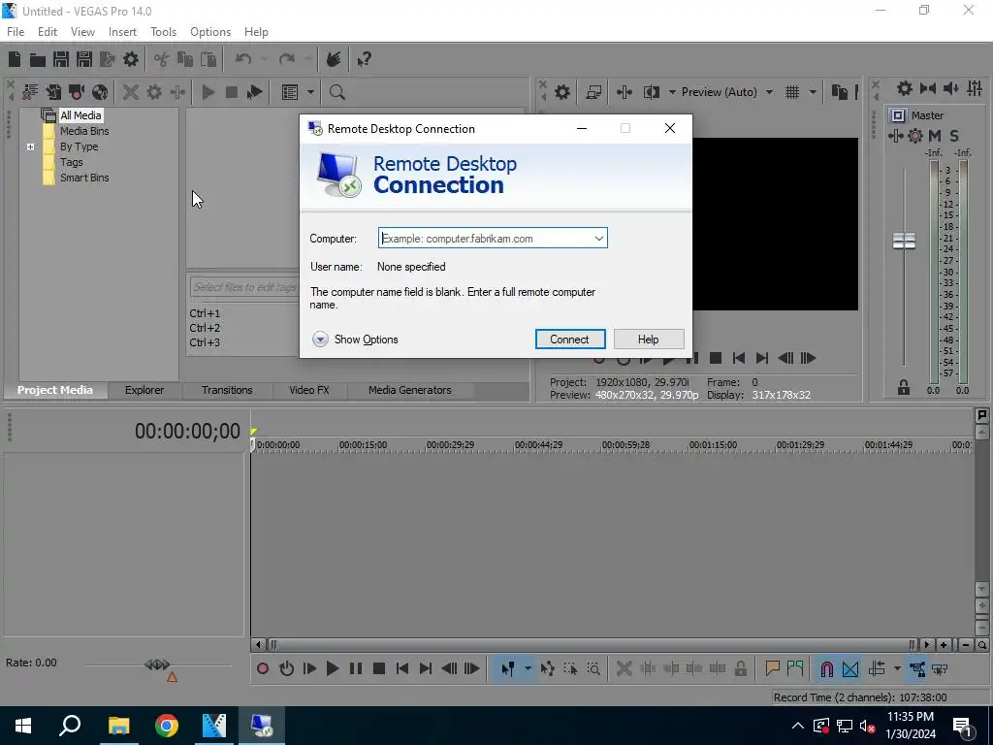993x745 pixels.
Task: Open Preview (Auto) quality dropdown
Action: [769, 92]
